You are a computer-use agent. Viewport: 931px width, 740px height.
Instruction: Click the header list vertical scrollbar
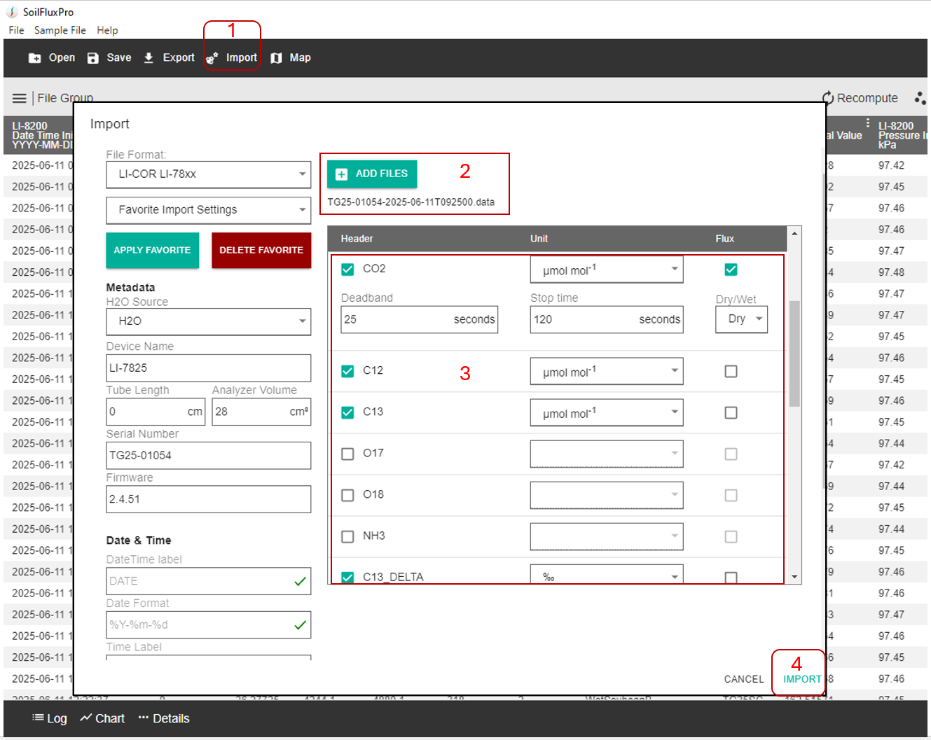794,354
